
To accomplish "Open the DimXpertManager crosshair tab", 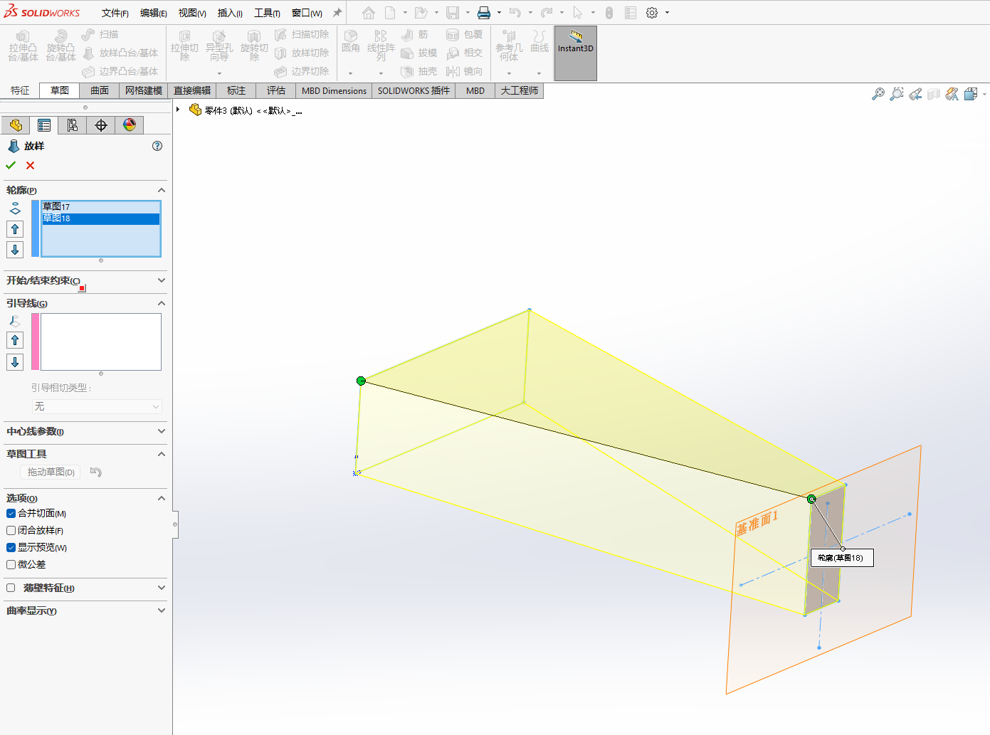I will pos(101,125).
